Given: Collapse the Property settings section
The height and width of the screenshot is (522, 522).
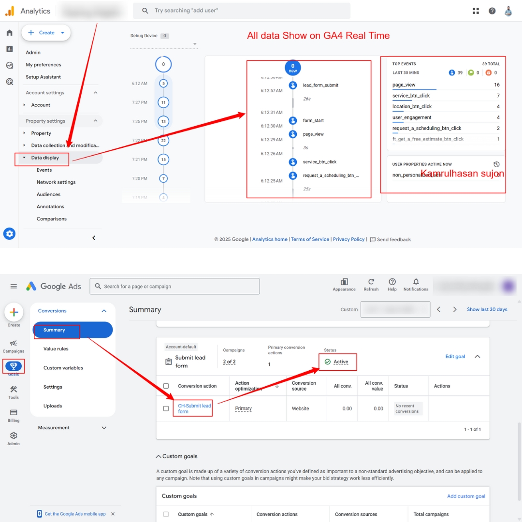Looking at the screenshot, I should [96, 121].
